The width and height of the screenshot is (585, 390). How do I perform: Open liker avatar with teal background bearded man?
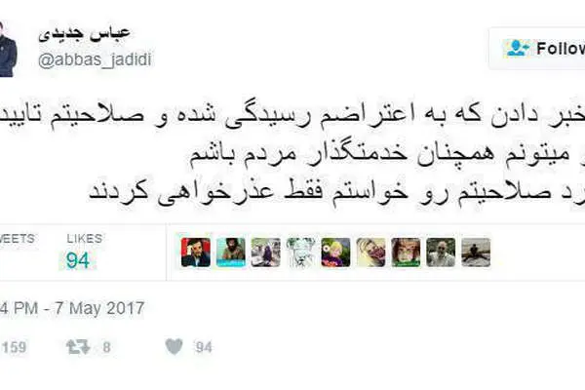230,253
